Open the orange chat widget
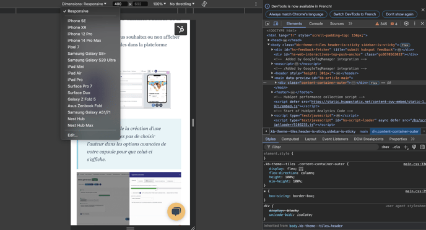426x230 pixels. click(x=176, y=212)
